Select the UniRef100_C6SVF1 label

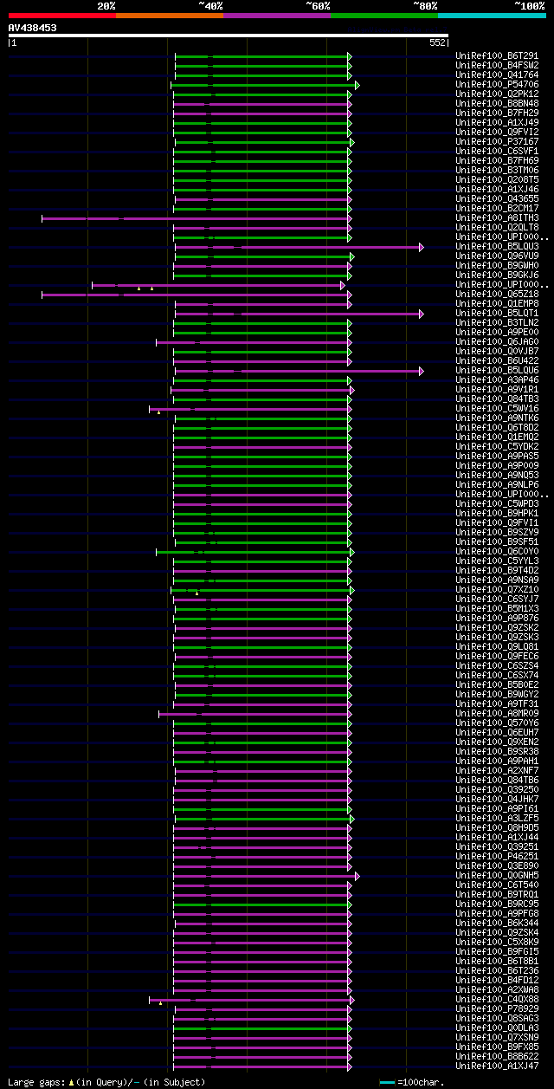[x=496, y=152]
